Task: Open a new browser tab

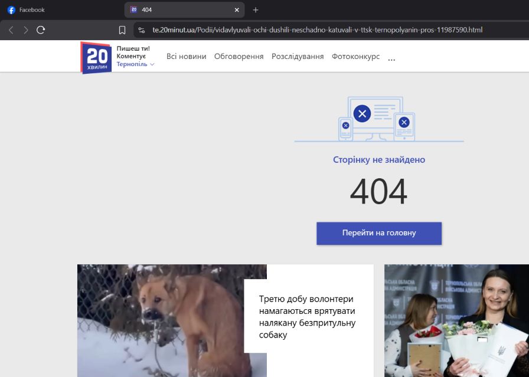Action: click(256, 10)
